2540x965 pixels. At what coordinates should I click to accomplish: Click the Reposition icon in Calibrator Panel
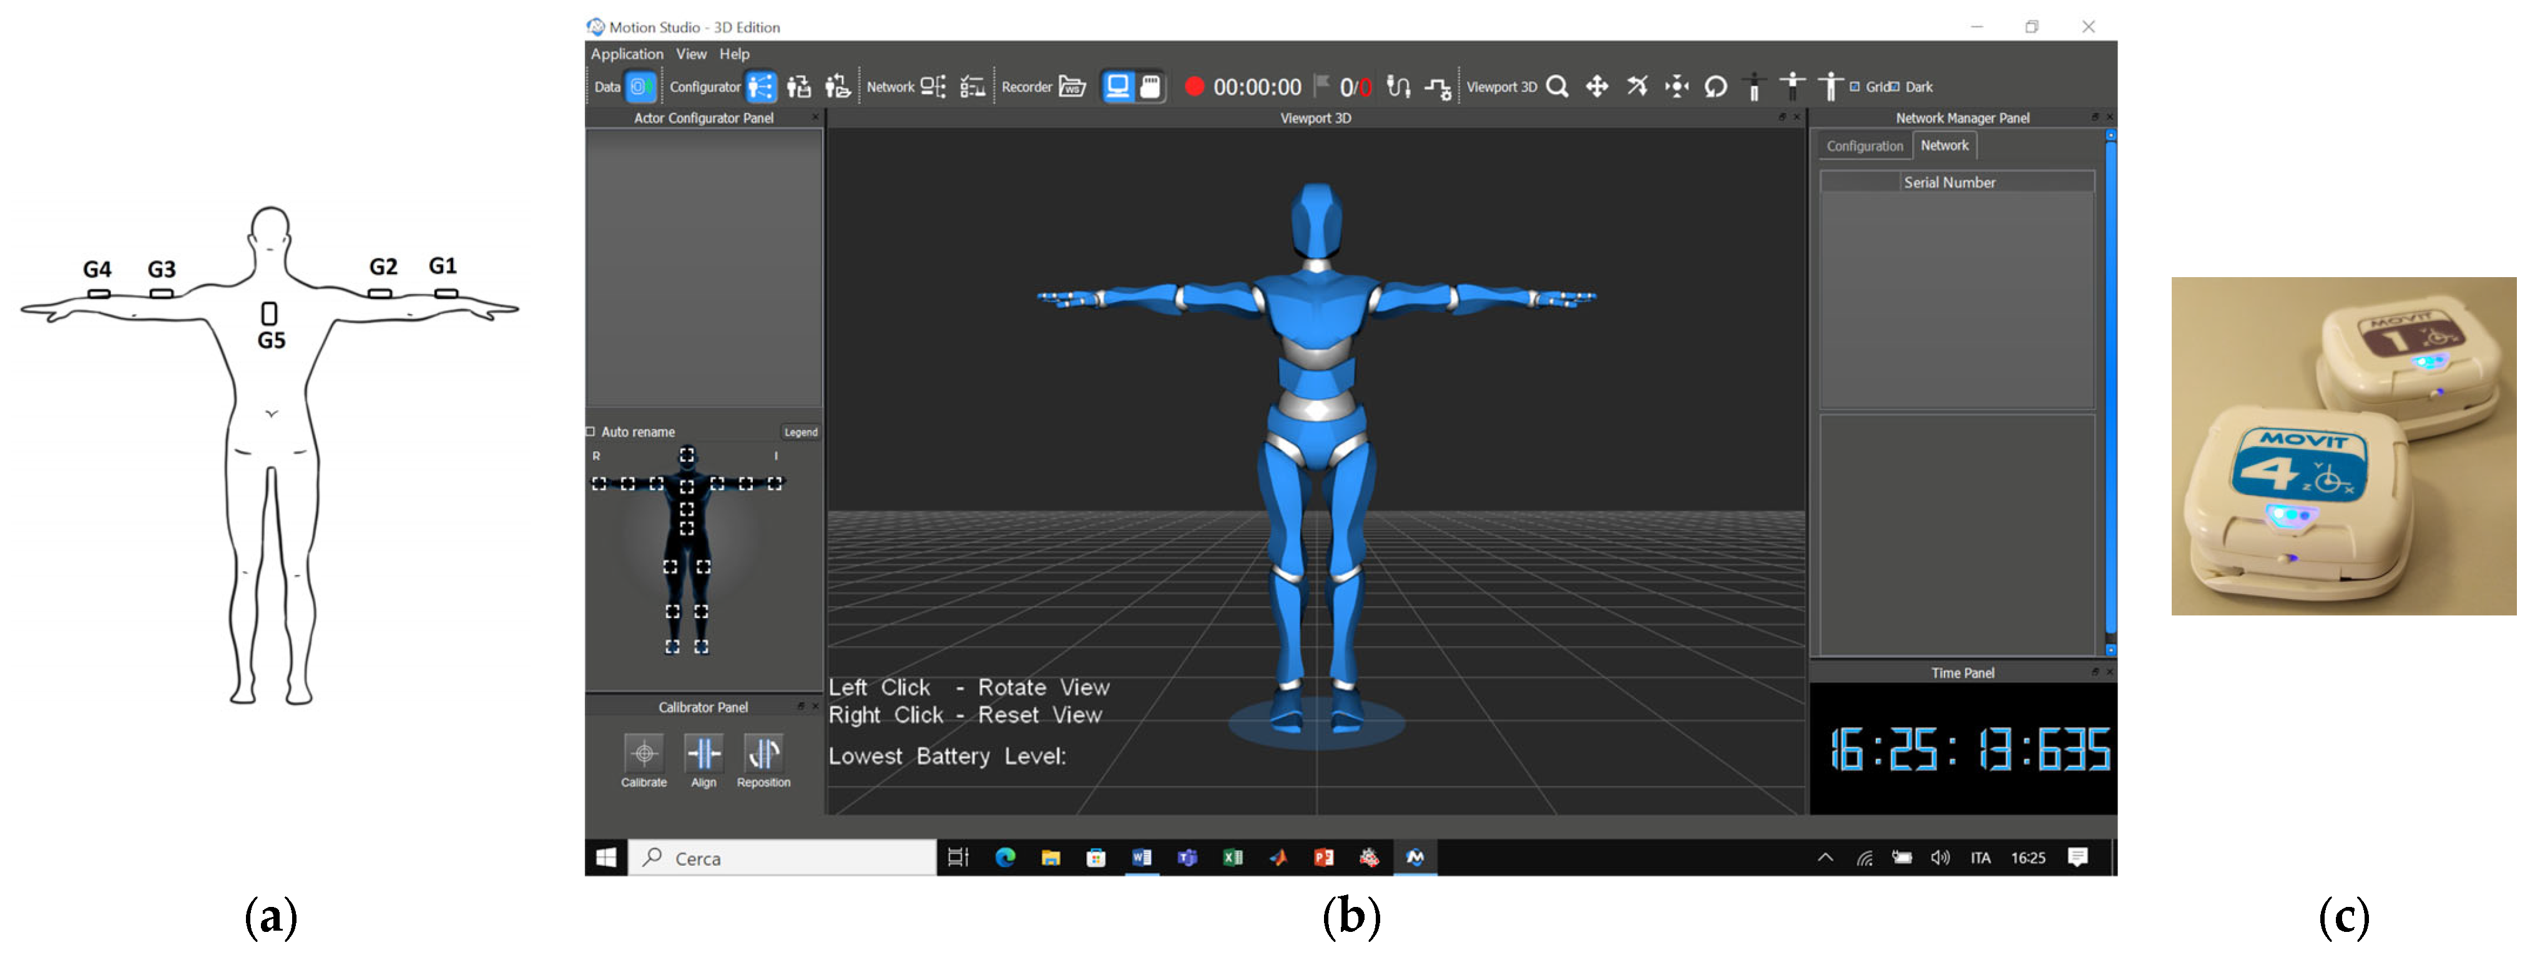tap(763, 754)
